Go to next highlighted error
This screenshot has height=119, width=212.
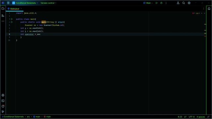point(205,13)
